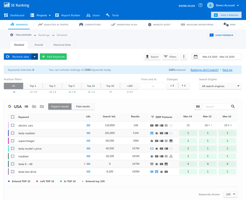Go to the Users section
The height and width of the screenshot is (200, 246).
click(93, 15)
